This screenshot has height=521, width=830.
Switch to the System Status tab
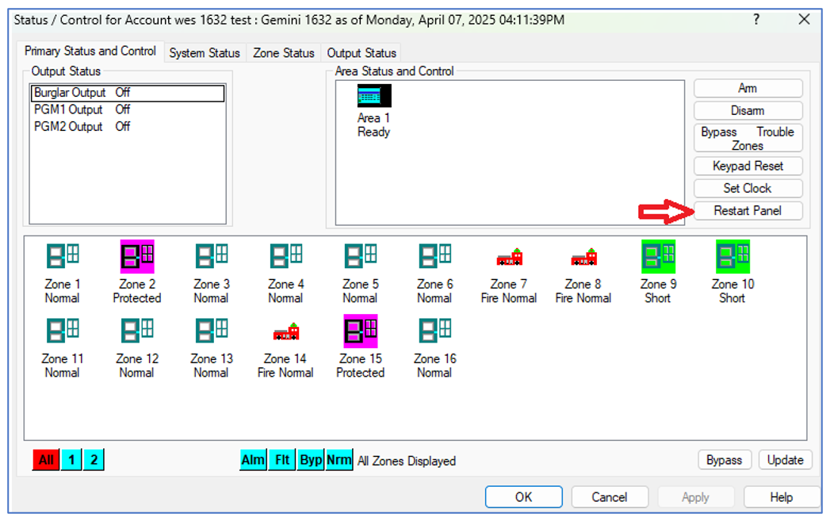pyautogui.click(x=205, y=53)
